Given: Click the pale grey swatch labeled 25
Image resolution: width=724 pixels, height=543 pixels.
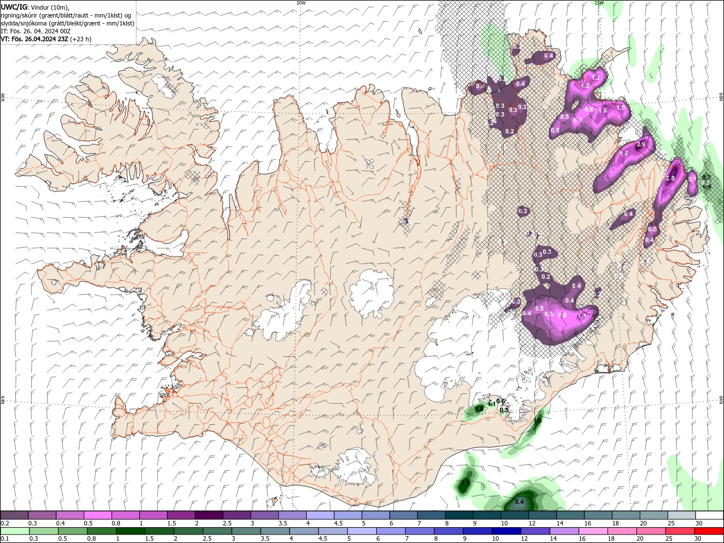Looking at the screenshot, I should (681, 515).
